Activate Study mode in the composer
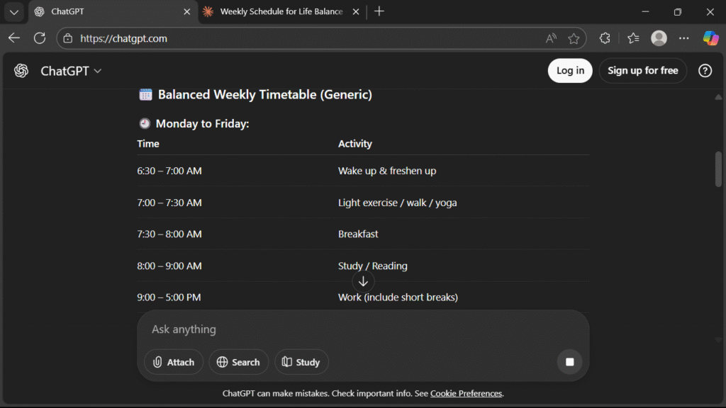 click(301, 362)
